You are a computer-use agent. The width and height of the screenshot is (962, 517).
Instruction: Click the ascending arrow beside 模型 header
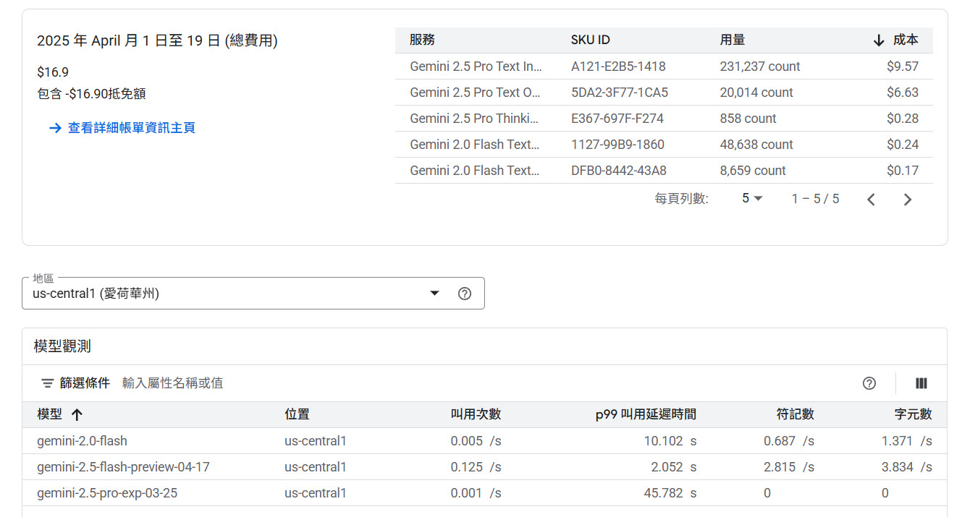click(x=77, y=414)
